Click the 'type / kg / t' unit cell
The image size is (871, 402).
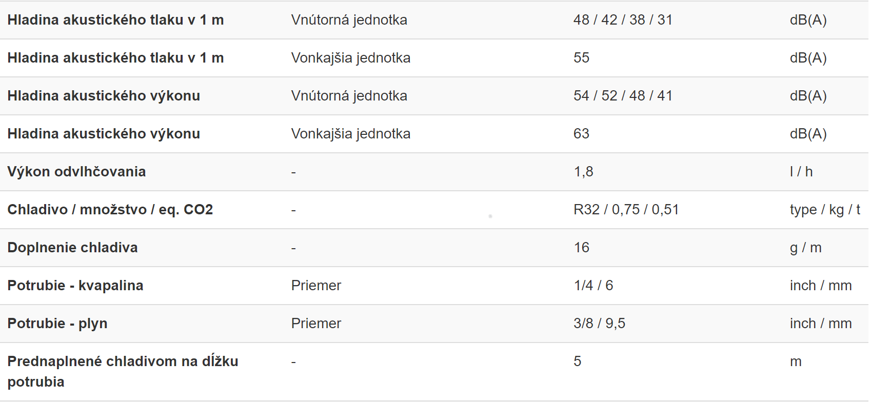825,210
